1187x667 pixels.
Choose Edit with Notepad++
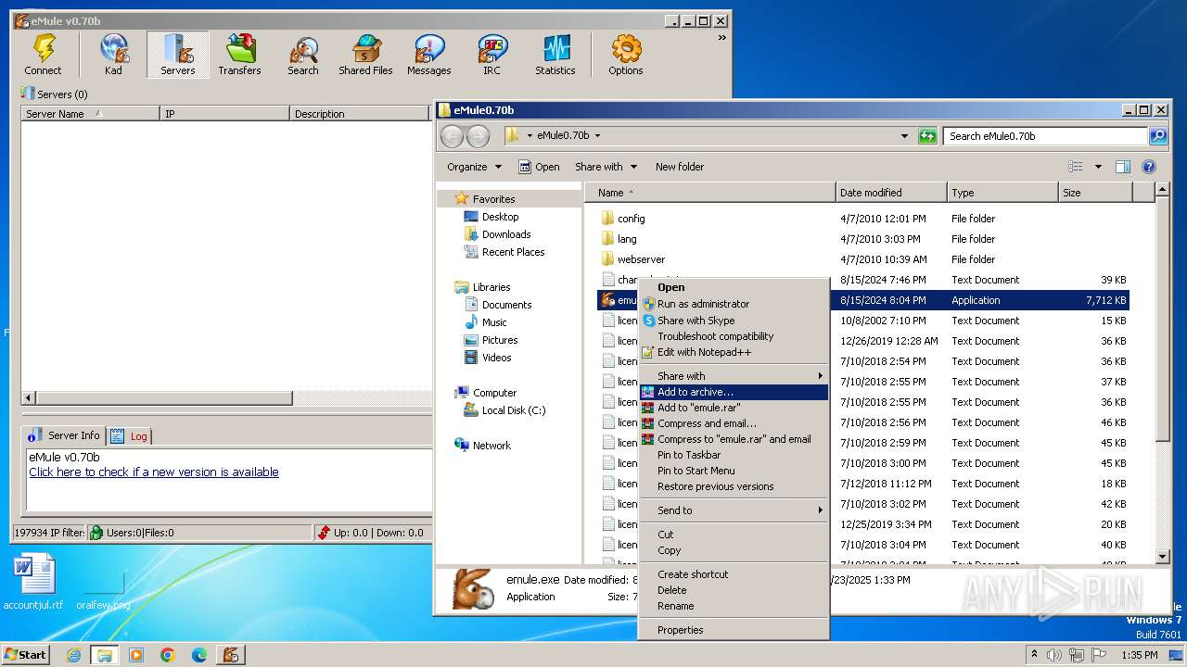tap(734, 352)
